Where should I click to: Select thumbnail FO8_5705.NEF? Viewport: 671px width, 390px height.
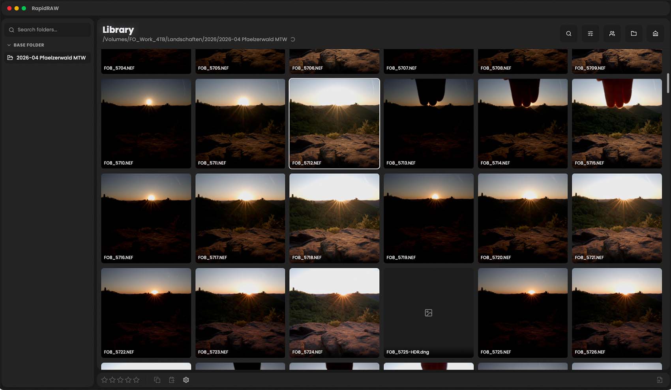[240, 61]
